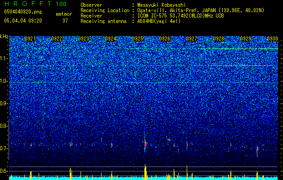
Task: Click the 0930 time marker
Action: 273,39
